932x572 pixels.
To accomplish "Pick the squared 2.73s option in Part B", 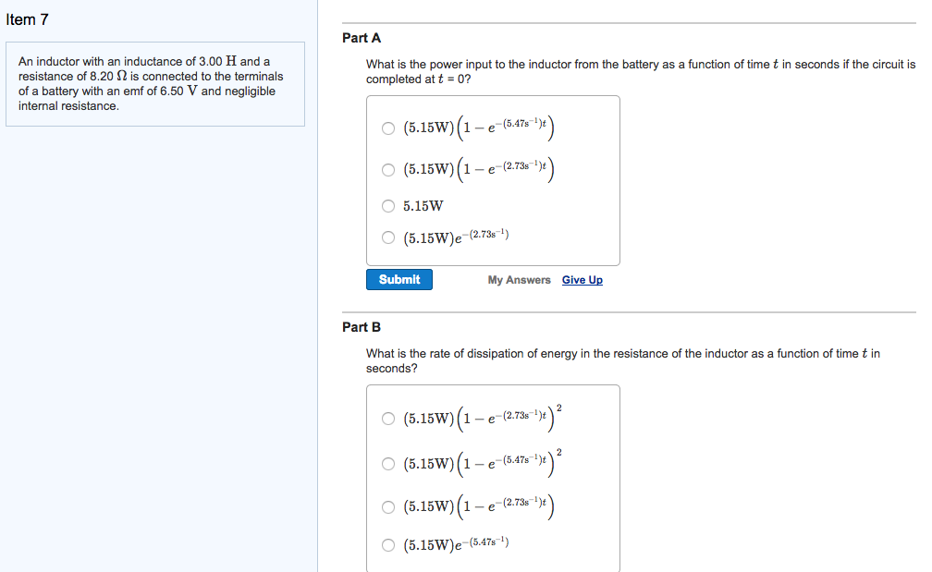I will (x=388, y=418).
